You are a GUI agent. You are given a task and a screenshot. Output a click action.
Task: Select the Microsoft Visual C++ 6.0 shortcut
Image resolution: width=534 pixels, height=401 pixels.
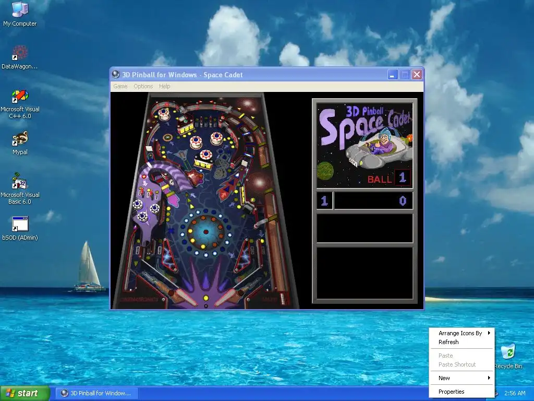click(x=20, y=103)
